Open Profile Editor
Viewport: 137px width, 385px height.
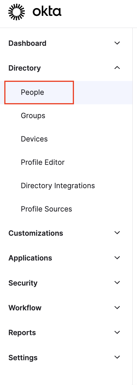43,162
